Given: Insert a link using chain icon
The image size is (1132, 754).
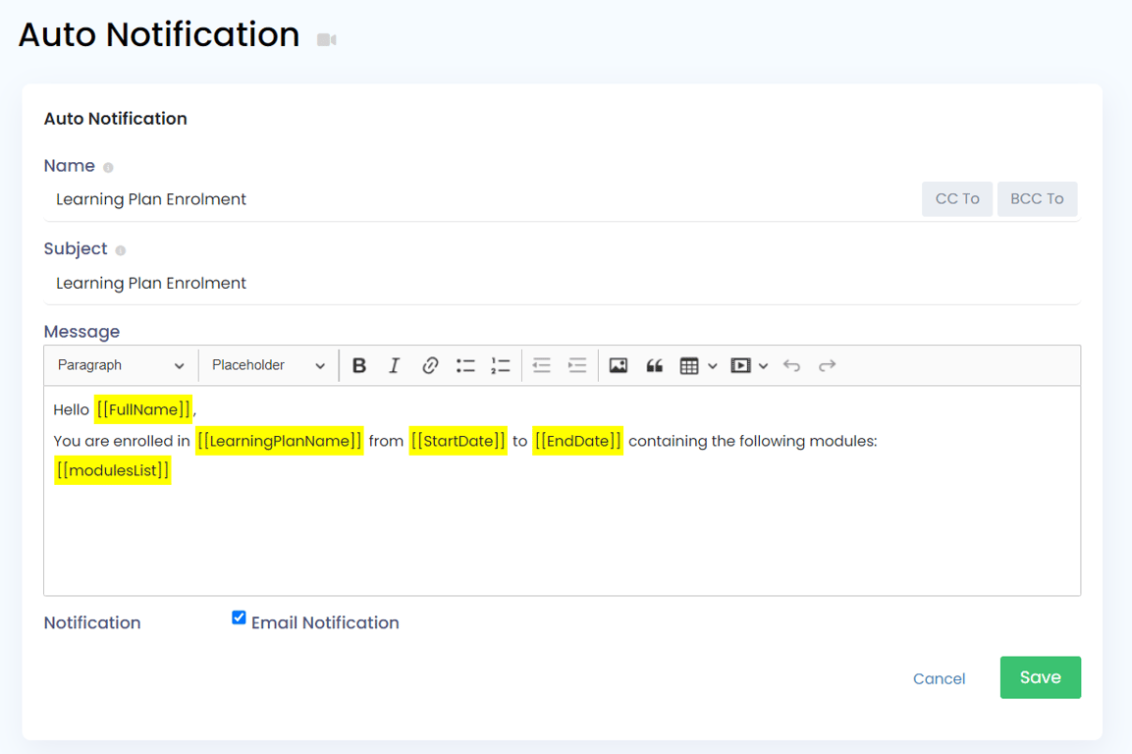Looking at the screenshot, I should coord(430,365).
